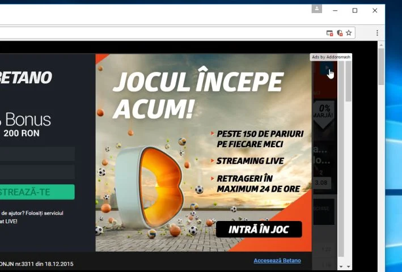Click the blocked pop-up icon in address bar
Screen dimensions: 402x272
(x=329, y=33)
